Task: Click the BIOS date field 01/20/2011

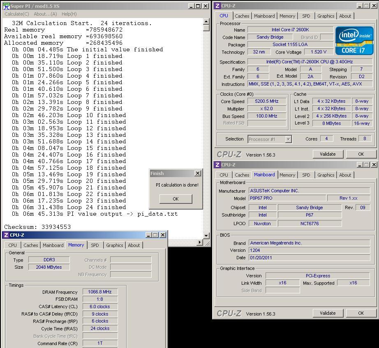Action: pyautogui.click(x=310, y=258)
